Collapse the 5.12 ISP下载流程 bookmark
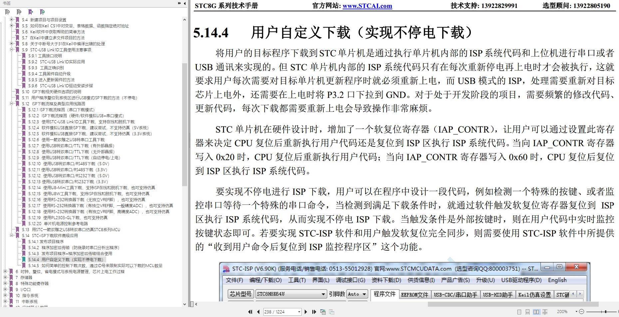 [12, 104]
